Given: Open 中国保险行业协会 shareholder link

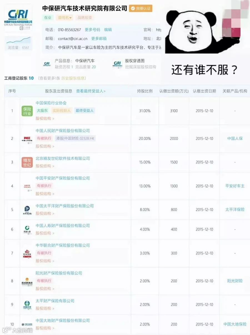Looking at the screenshot, I should click(x=51, y=103).
